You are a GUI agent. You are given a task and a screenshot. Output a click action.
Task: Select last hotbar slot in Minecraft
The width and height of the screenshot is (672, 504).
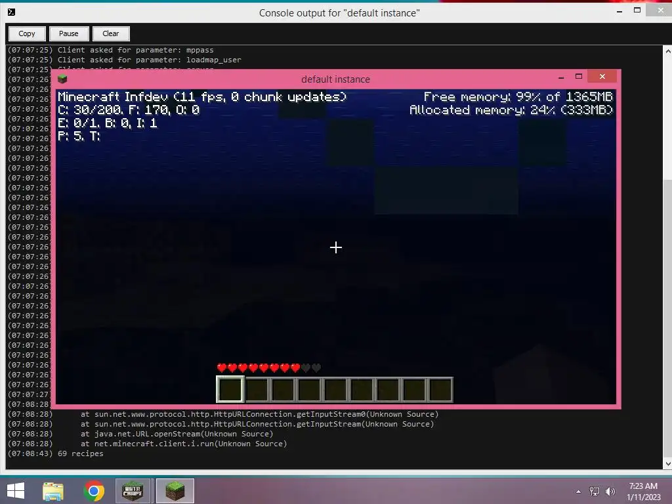(440, 390)
